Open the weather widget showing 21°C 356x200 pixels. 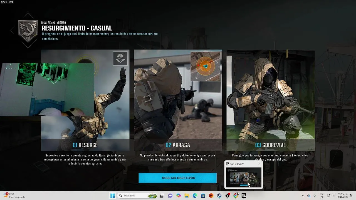point(14,196)
